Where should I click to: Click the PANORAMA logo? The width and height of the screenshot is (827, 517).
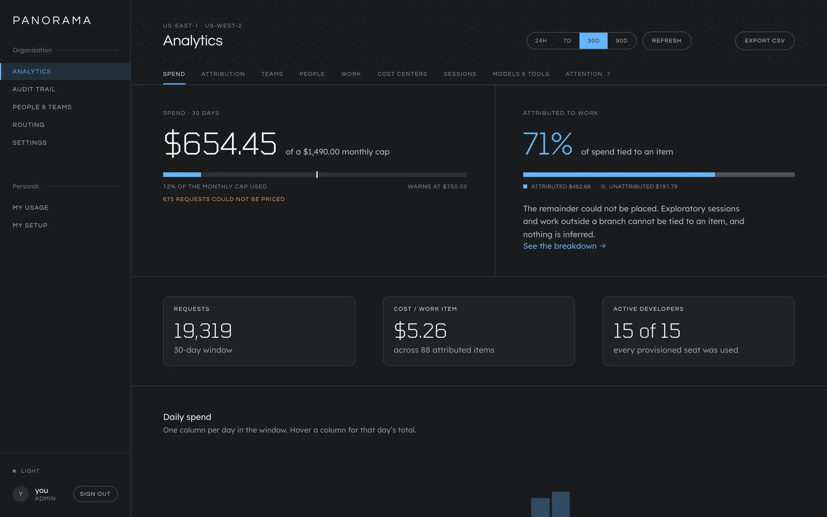coord(52,21)
